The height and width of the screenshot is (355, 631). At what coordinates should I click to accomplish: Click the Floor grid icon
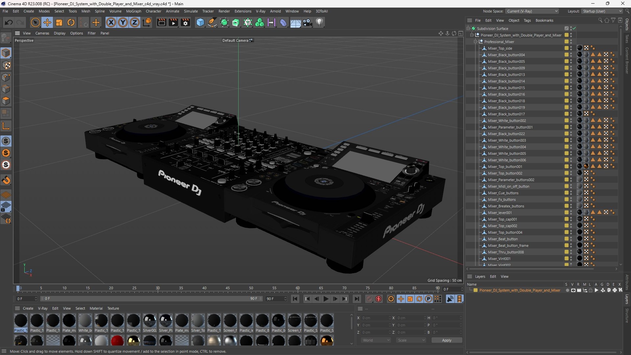coord(295,22)
